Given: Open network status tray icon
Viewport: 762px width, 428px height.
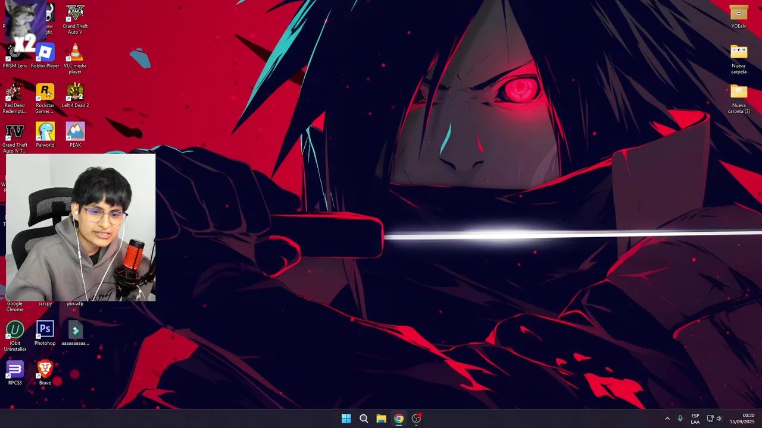Looking at the screenshot, I should 710,418.
